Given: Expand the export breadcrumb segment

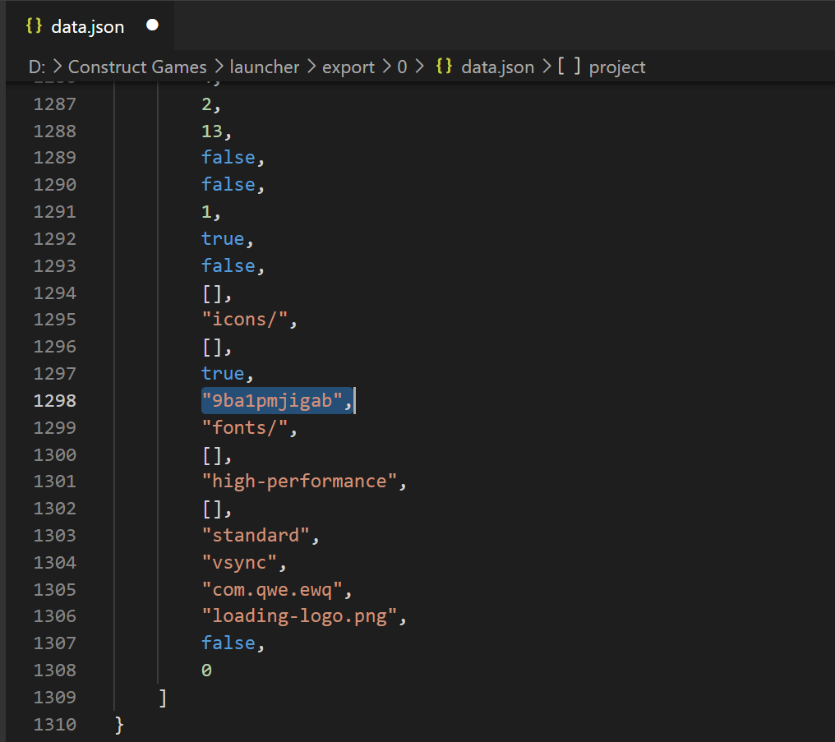Looking at the screenshot, I should pyautogui.click(x=348, y=67).
